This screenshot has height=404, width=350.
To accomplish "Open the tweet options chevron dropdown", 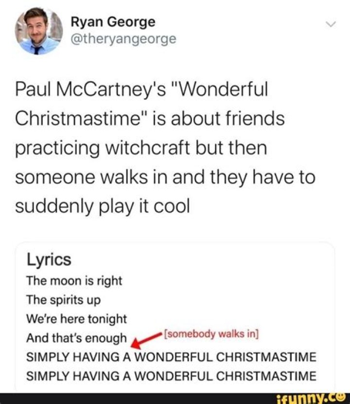I will click(x=331, y=24).
